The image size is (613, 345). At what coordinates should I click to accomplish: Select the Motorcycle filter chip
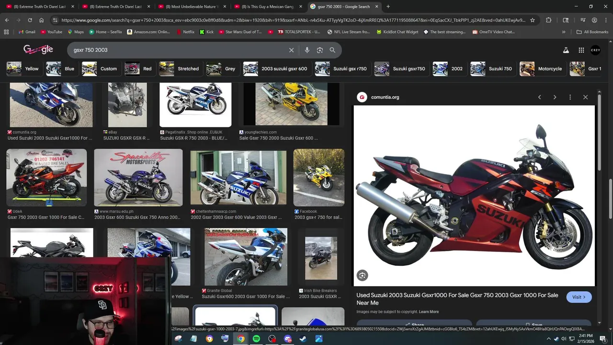541,69
